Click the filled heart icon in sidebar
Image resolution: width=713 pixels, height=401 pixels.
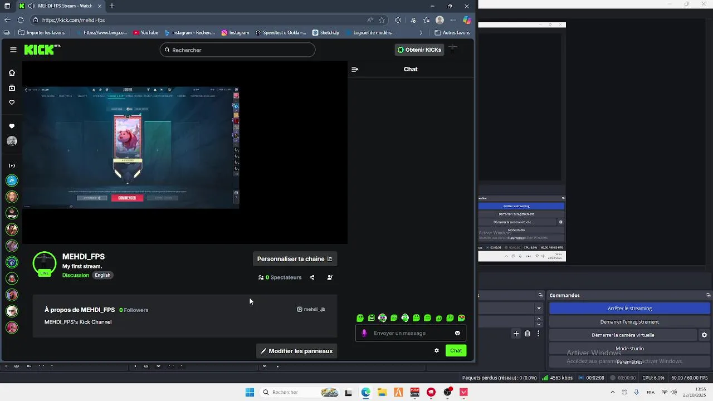[x=12, y=126]
